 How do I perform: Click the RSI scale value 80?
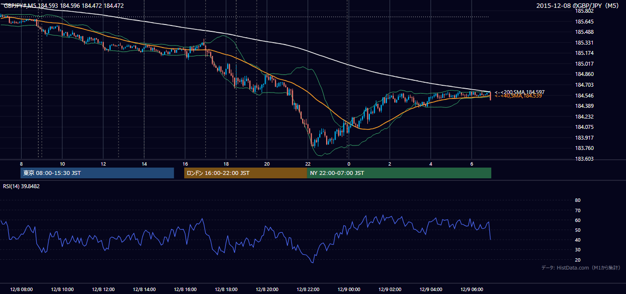pyautogui.click(x=578, y=200)
